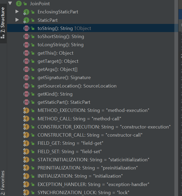Select the CONSTRUCTOR_CALL constant
This screenshot has height=196, width=182.
point(90,135)
